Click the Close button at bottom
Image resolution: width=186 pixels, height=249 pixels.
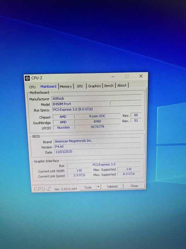click(134, 186)
